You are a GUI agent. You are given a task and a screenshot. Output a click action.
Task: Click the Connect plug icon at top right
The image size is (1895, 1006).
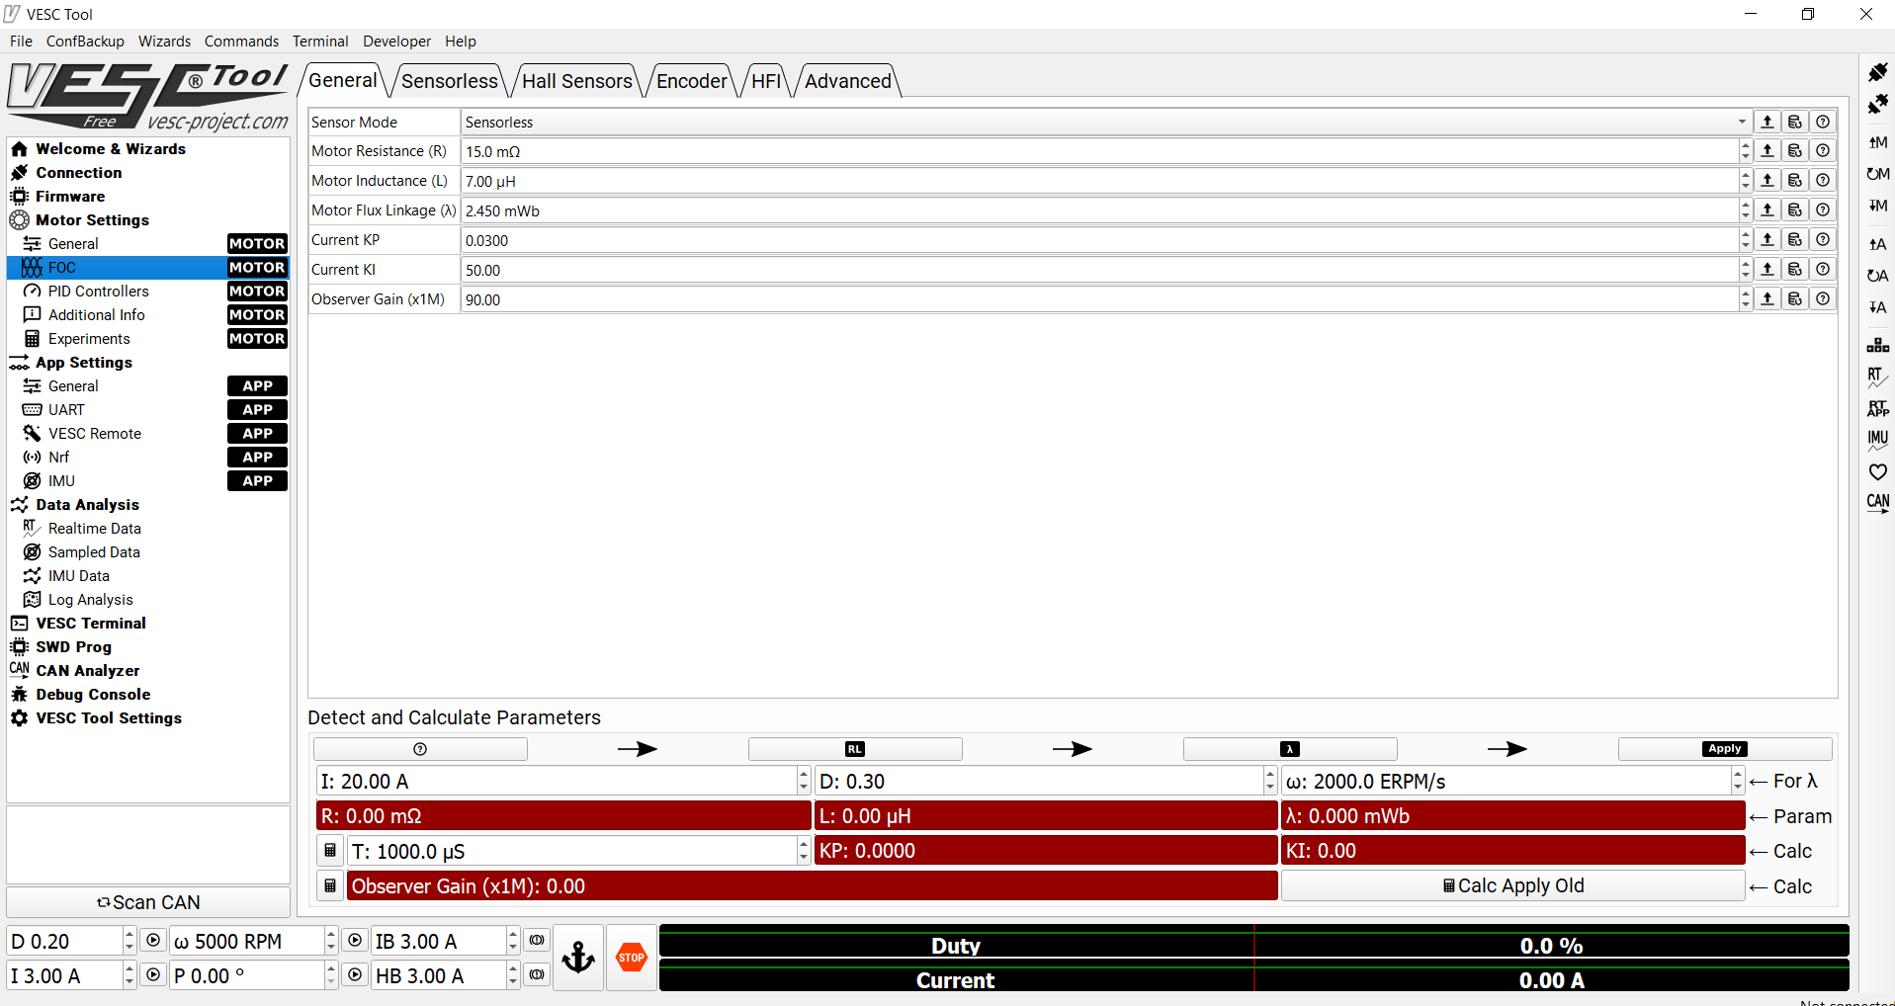1876,72
